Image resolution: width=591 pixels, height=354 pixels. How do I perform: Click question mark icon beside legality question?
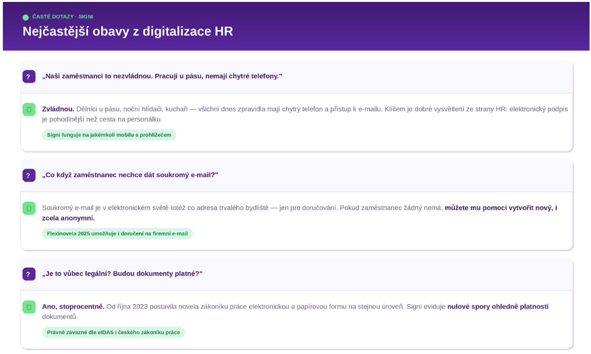click(29, 274)
